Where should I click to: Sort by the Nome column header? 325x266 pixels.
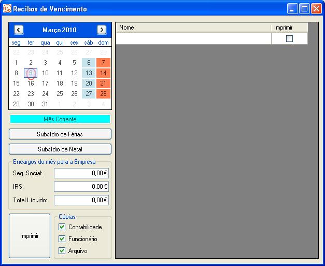pyautogui.click(x=193, y=27)
